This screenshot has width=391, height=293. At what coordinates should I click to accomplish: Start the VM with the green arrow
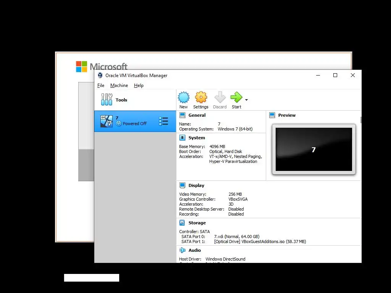[x=236, y=97]
